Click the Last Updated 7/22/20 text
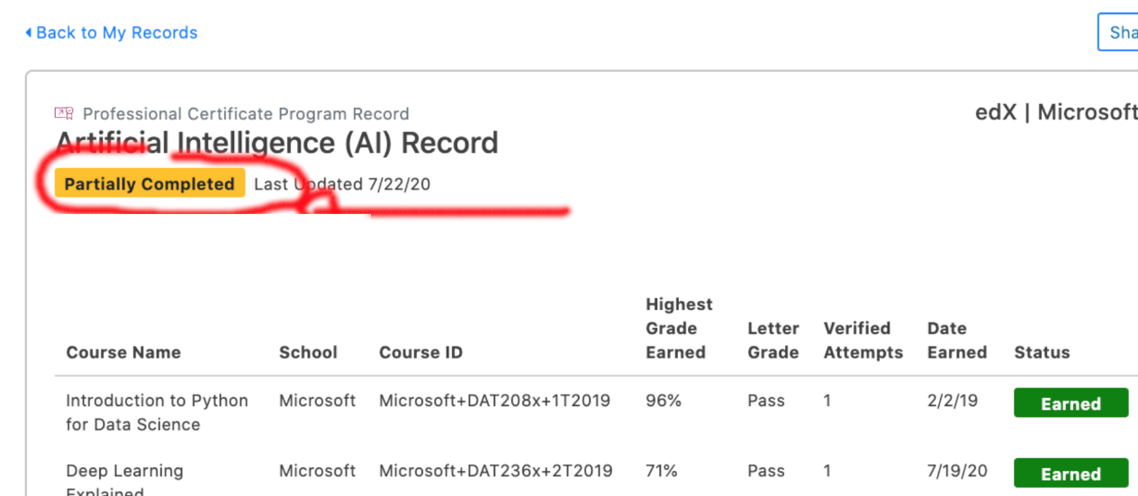Viewport: 1138px width, 496px height. 342,184
